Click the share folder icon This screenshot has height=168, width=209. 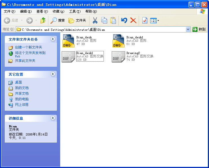coord(11,61)
